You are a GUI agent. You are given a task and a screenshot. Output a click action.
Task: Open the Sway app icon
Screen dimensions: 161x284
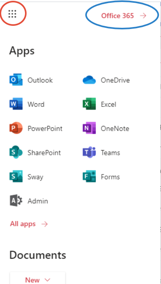(x=16, y=176)
